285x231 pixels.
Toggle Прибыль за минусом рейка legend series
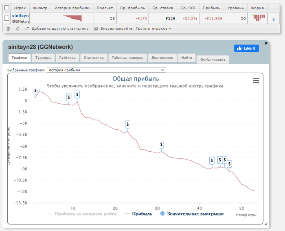(82, 214)
